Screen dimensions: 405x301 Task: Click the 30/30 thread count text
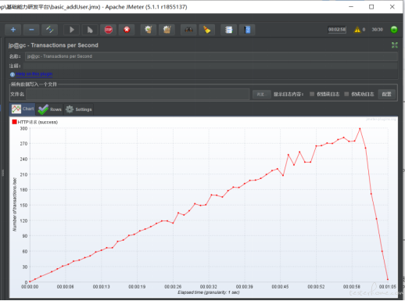point(377,30)
